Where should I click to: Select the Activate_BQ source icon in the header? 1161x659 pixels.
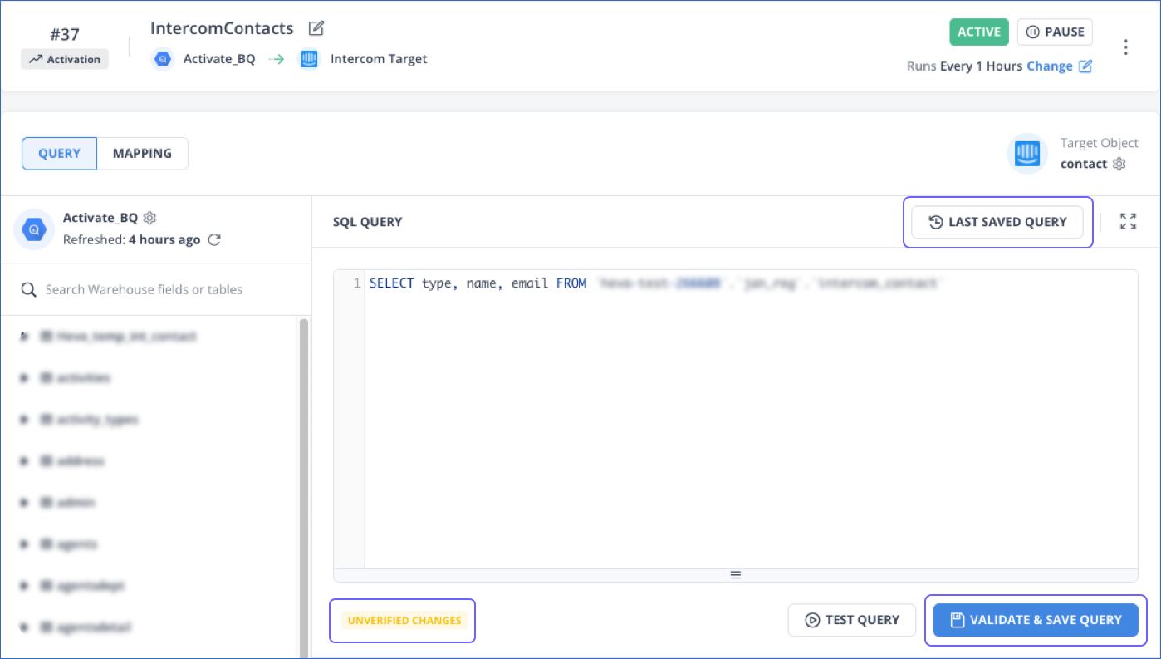click(162, 58)
